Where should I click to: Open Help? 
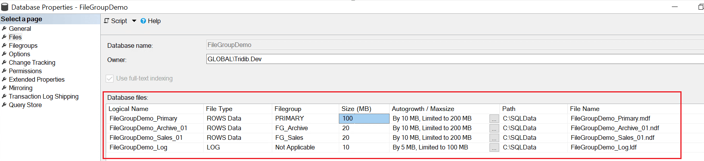click(x=151, y=21)
